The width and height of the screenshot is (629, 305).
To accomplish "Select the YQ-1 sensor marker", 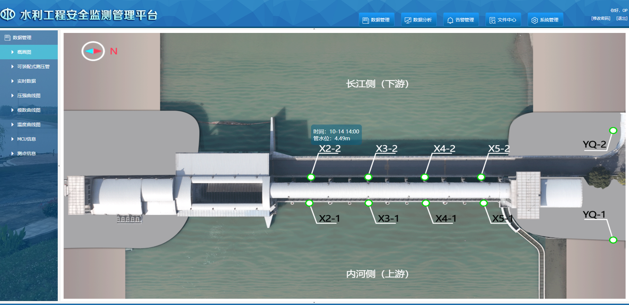I will (x=613, y=240).
